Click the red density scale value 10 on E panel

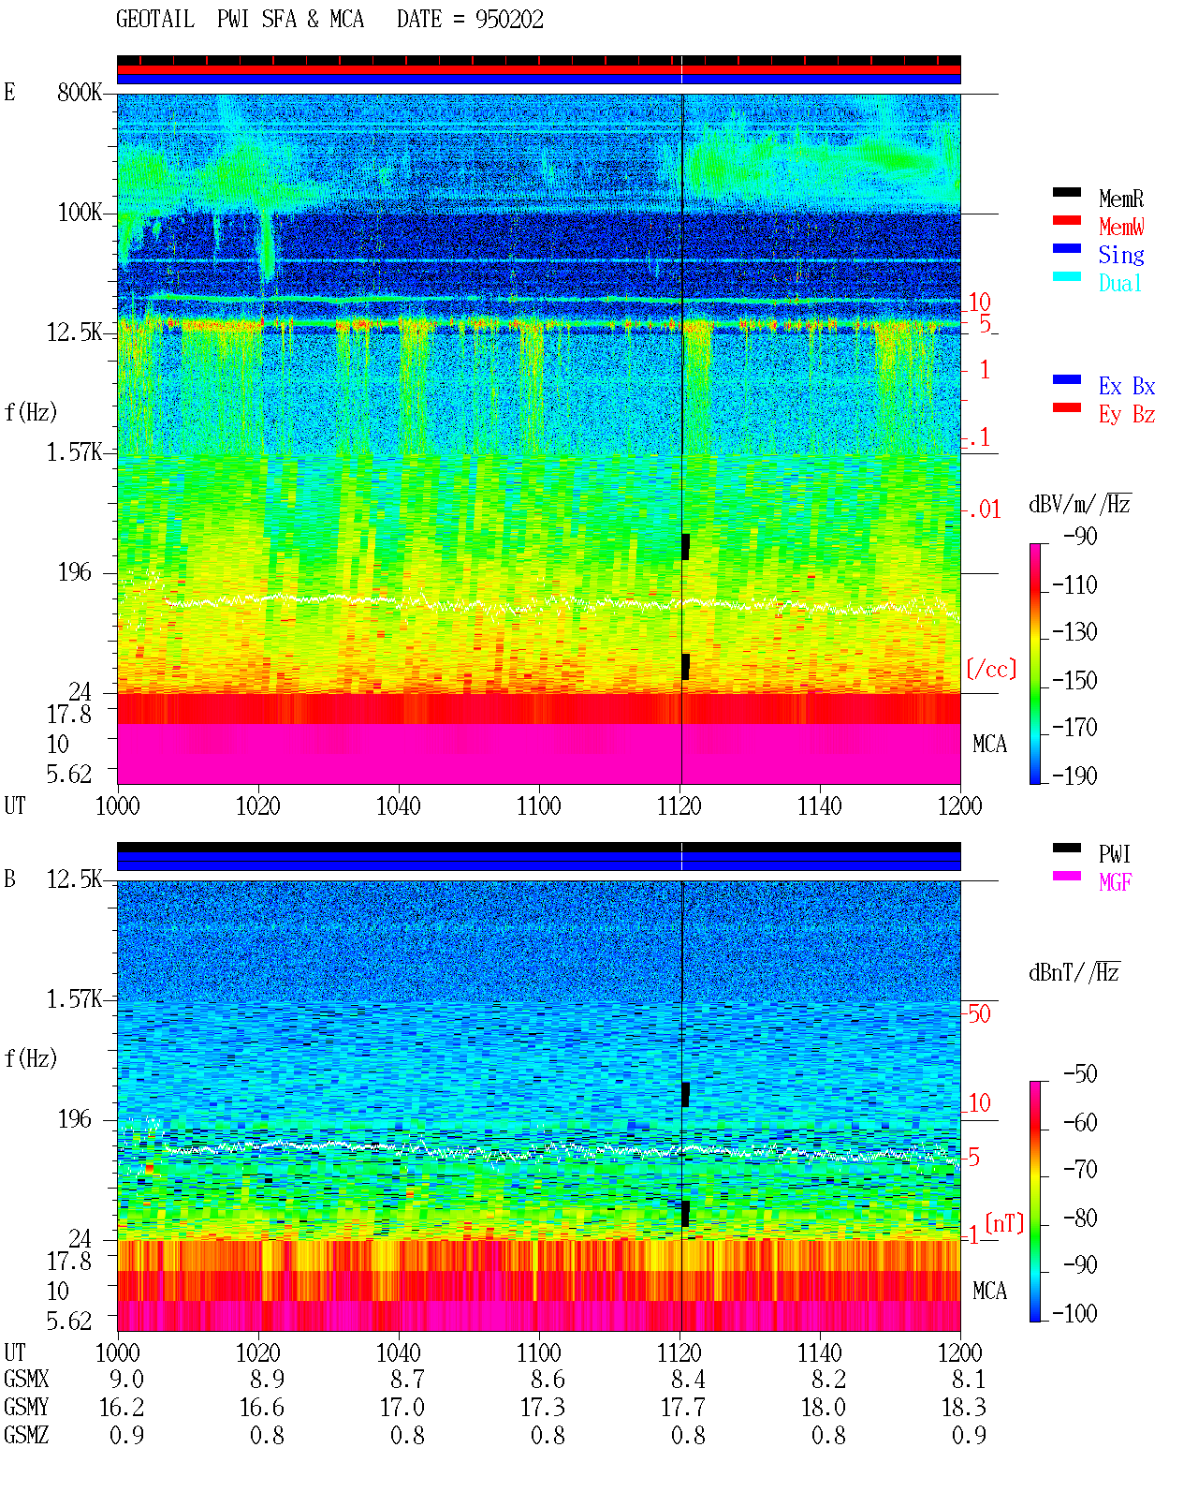[x=979, y=303]
